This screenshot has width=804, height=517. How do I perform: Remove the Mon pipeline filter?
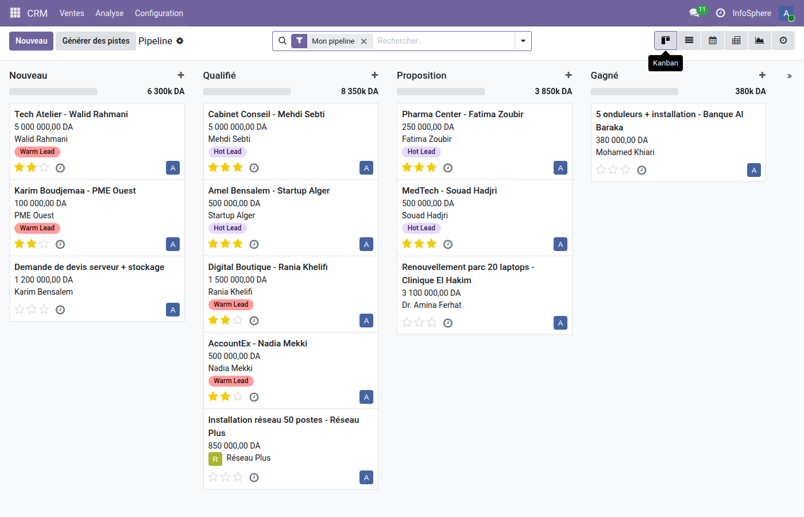click(364, 41)
